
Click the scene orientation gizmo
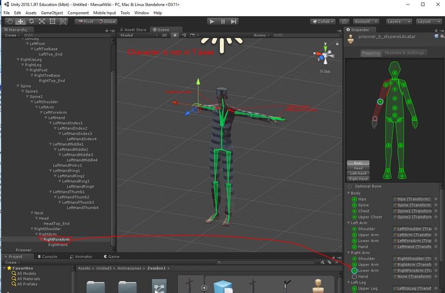click(324, 54)
